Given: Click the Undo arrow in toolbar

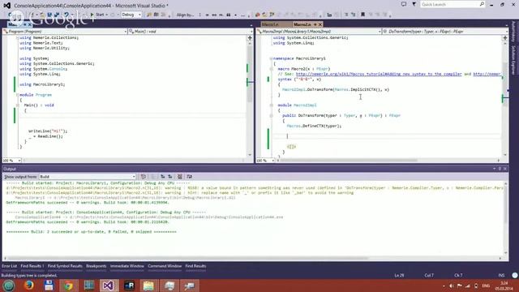Looking at the screenshot, I should [66, 15].
